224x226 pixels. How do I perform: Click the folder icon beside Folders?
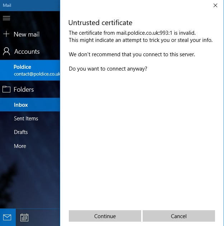[6, 90]
